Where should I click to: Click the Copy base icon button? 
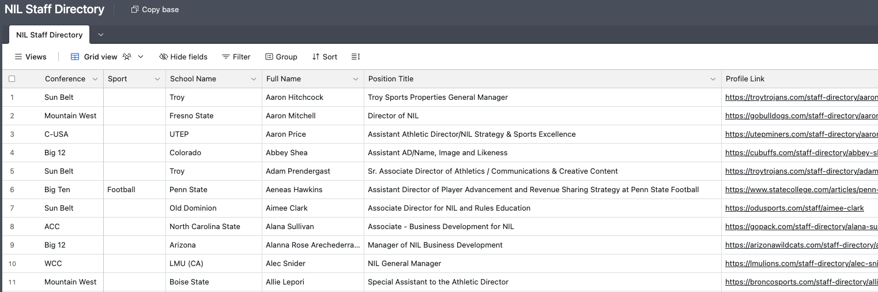pos(135,10)
